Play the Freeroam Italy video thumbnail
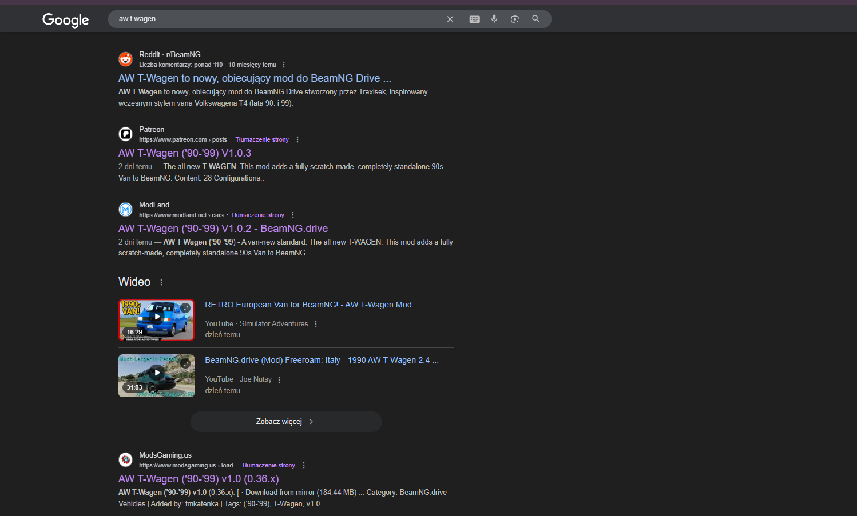The width and height of the screenshot is (857, 516). pyautogui.click(x=156, y=375)
